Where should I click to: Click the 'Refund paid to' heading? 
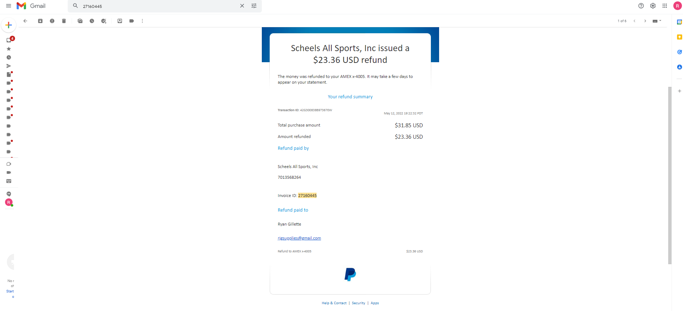(293, 210)
